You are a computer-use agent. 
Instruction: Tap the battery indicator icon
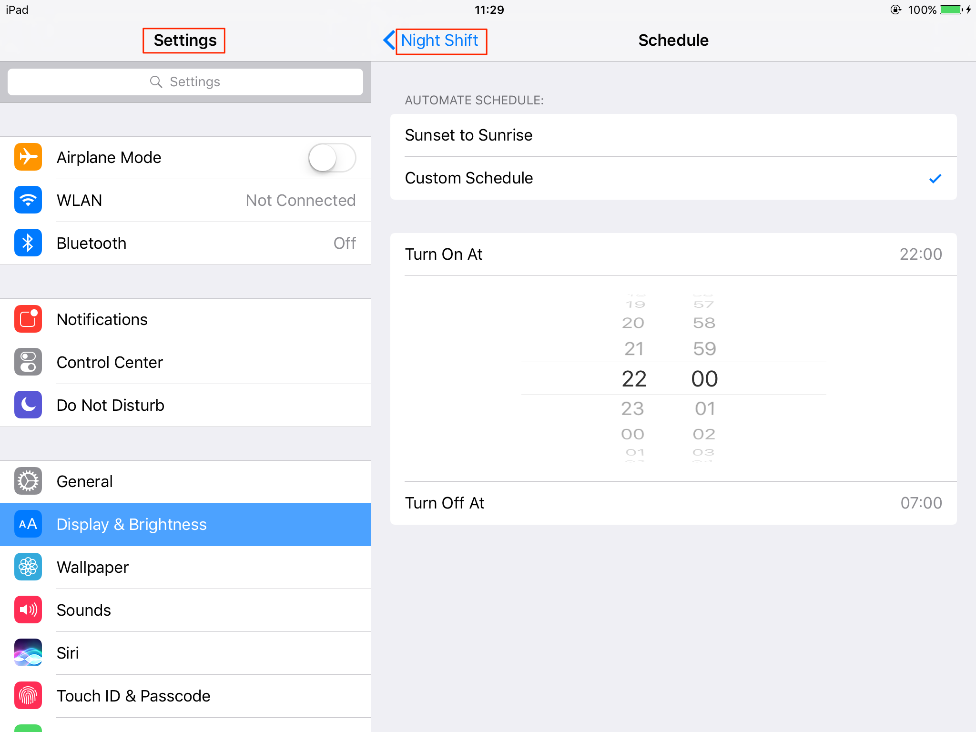click(951, 10)
